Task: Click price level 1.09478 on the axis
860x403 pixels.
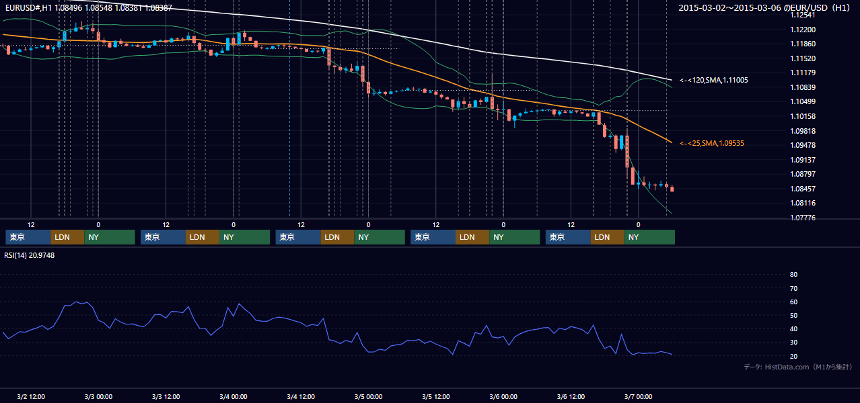Action: 803,145
